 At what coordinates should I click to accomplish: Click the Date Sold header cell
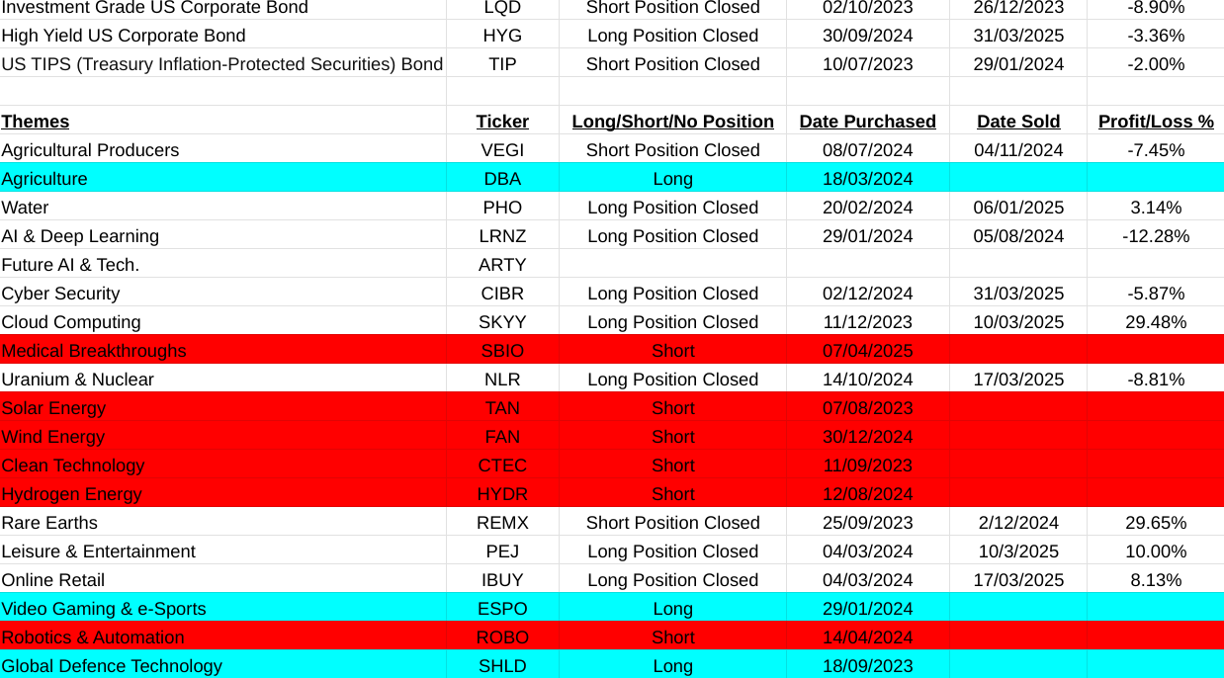tap(1017, 122)
